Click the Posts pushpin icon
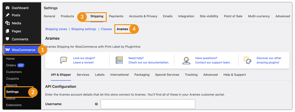This screenshot has width=295, height=112. (8, 15)
